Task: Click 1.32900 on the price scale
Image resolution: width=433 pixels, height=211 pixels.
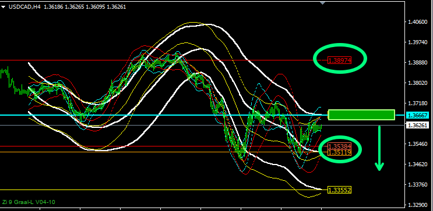Action: [418, 205]
